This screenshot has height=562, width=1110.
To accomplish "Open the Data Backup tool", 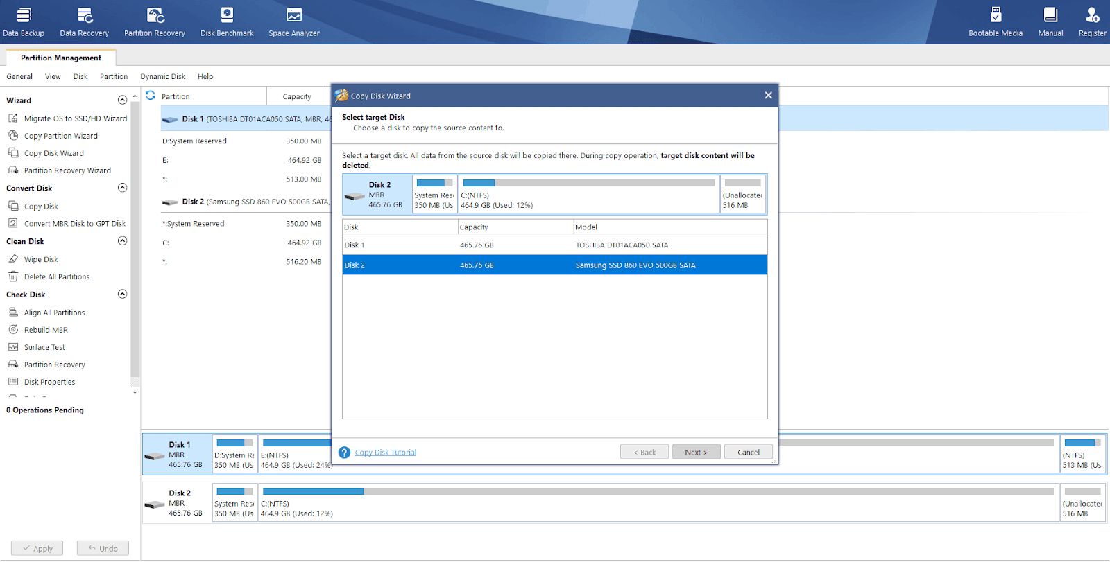I will point(24,22).
